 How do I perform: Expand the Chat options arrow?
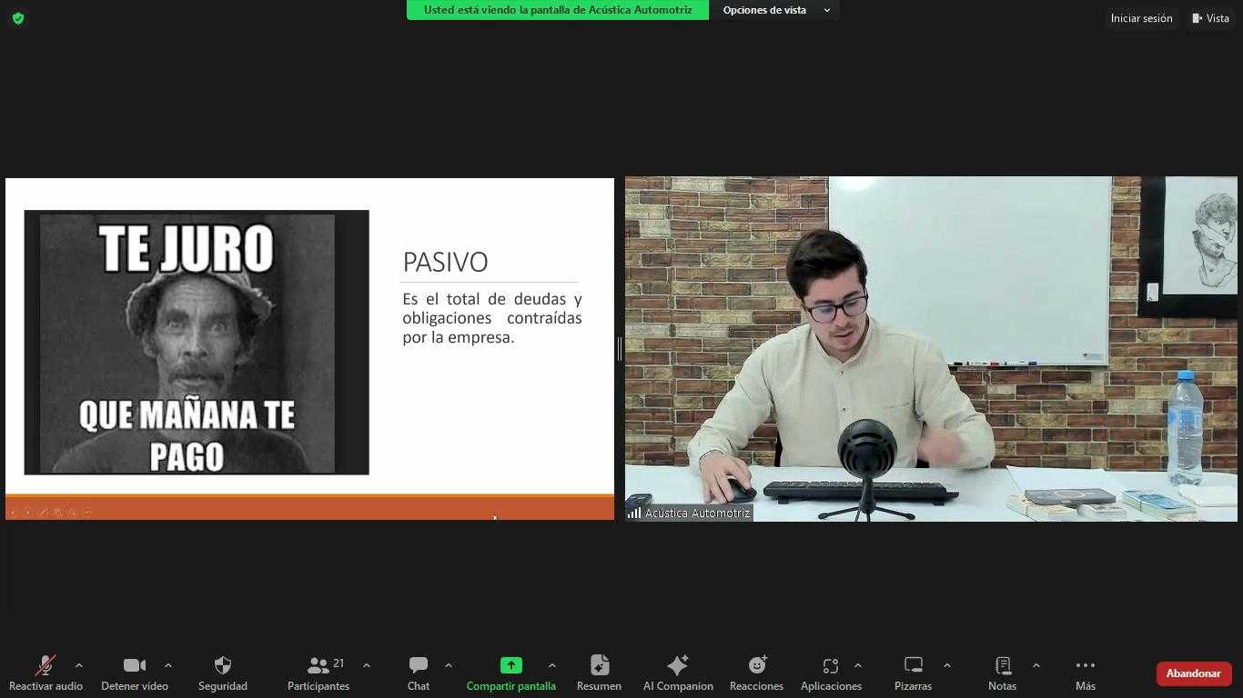pos(448,666)
